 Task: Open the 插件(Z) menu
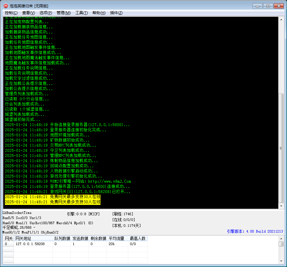coord(116,13)
